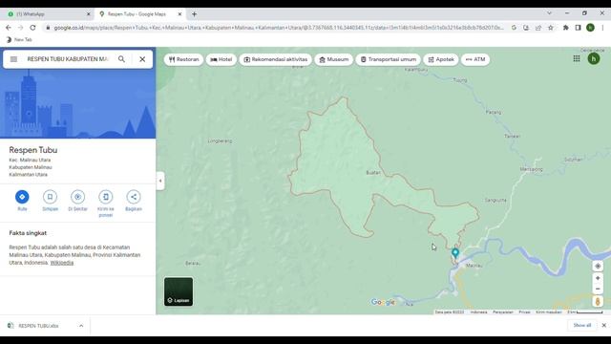Open the Wikipedia link in quick facts
The height and width of the screenshot is (344, 611).
[61, 263]
